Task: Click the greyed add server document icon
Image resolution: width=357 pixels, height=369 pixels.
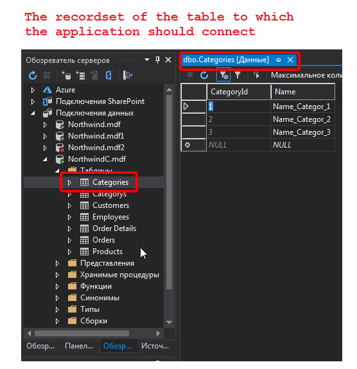Action: point(94,75)
